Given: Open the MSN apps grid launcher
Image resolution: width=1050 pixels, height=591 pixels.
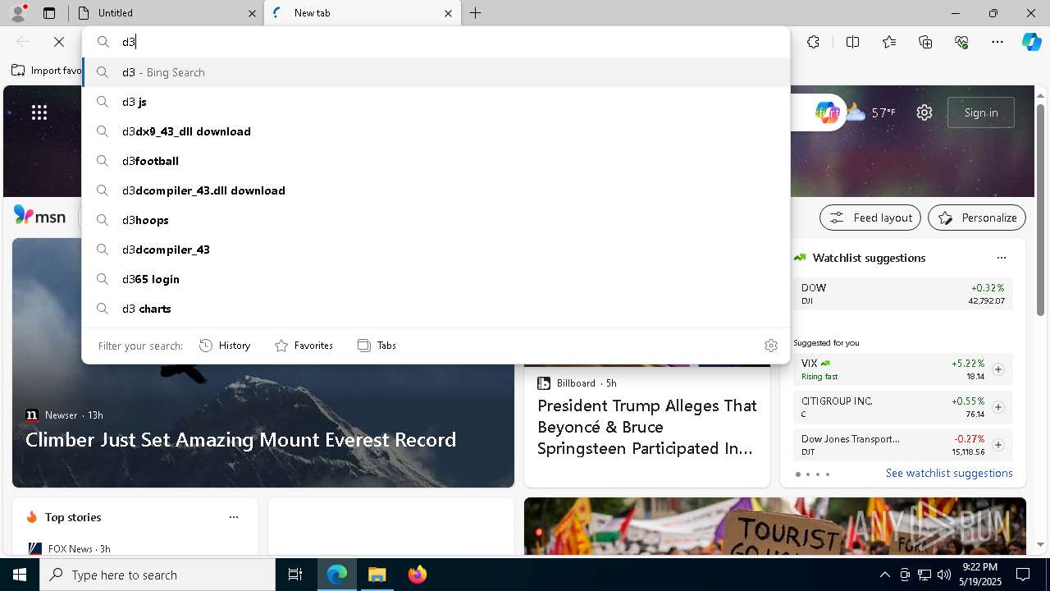Looking at the screenshot, I should (x=39, y=112).
